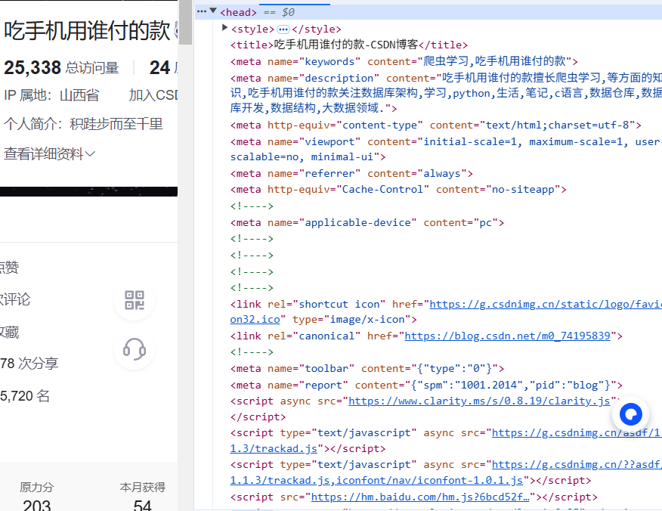662x511 pixels.
Task: Expand 查看详细资料 dropdown
Action: [49, 153]
